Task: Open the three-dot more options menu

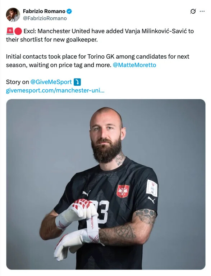Action: click(202, 12)
